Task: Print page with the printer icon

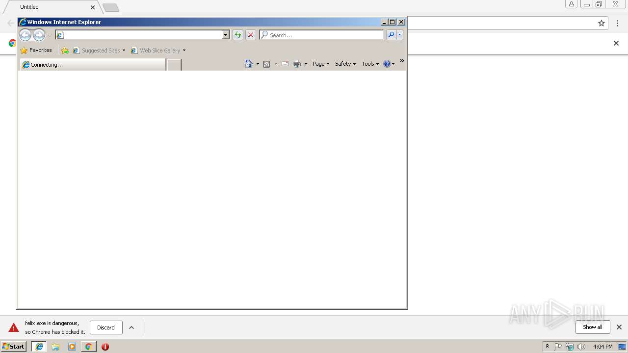Action: (x=297, y=64)
